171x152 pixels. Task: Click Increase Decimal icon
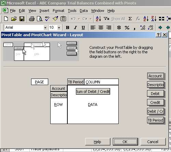click(x=143, y=28)
